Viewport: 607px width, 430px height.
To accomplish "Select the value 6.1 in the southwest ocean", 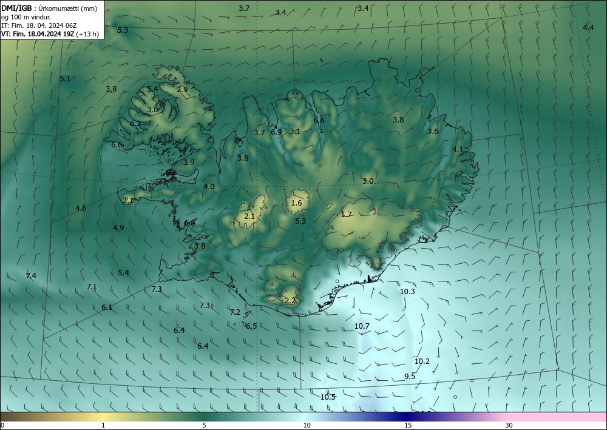I will (x=107, y=307).
